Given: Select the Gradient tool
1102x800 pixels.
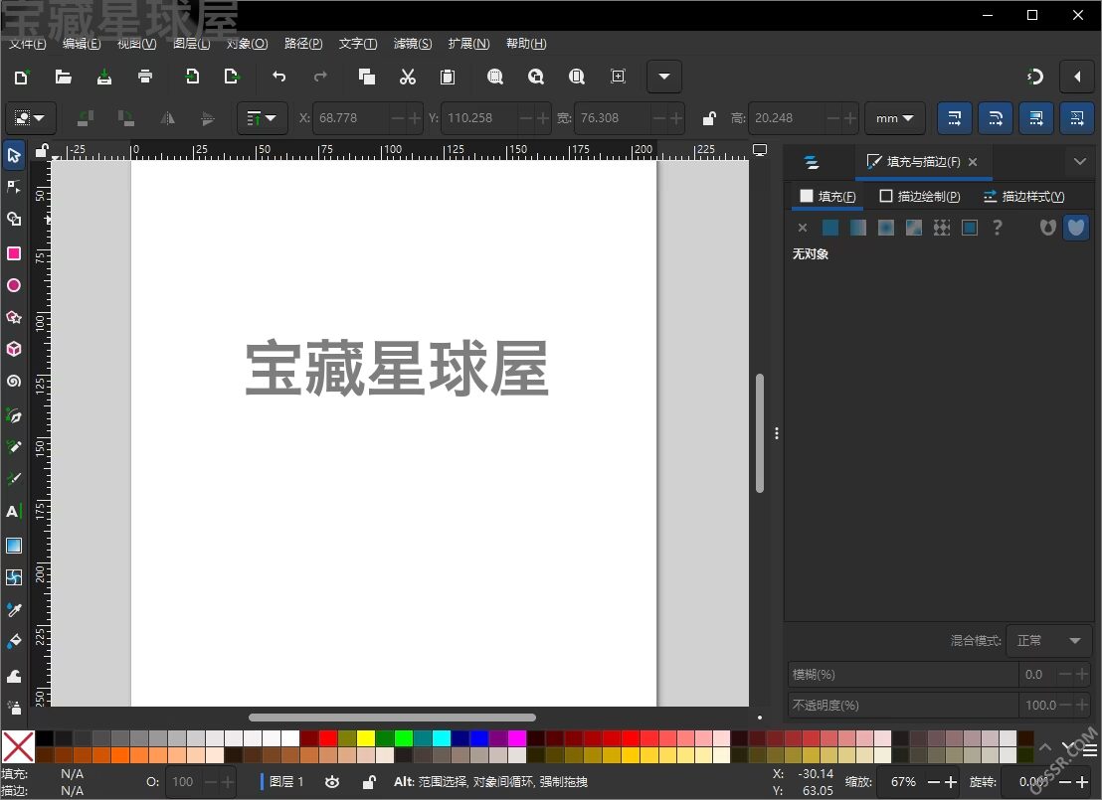Looking at the screenshot, I should pos(13,546).
